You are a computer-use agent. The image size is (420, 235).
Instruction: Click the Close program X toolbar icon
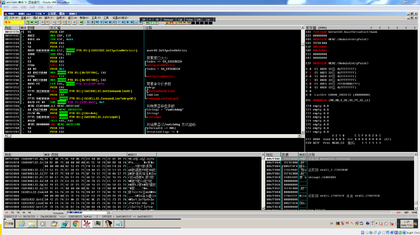(36, 22)
